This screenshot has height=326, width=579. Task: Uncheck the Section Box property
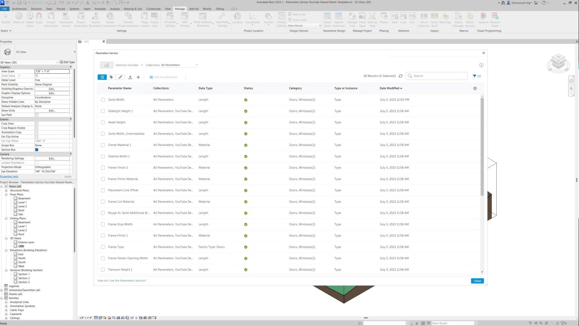(x=37, y=150)
